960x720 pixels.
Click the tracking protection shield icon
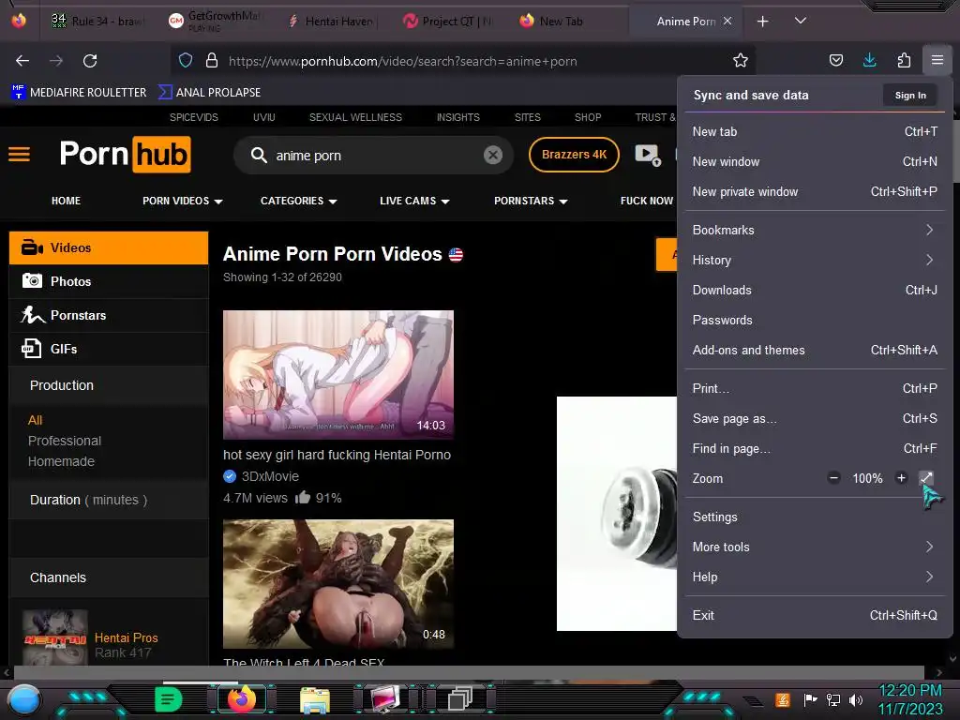[186, 61]
